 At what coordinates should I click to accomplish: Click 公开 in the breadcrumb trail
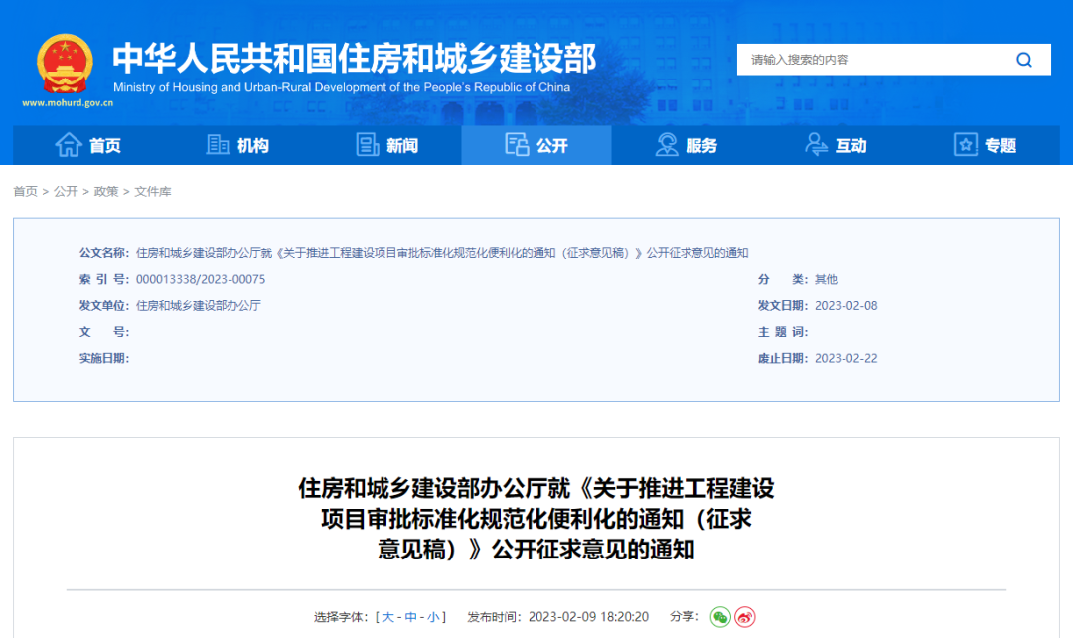[x=65, y=191]
